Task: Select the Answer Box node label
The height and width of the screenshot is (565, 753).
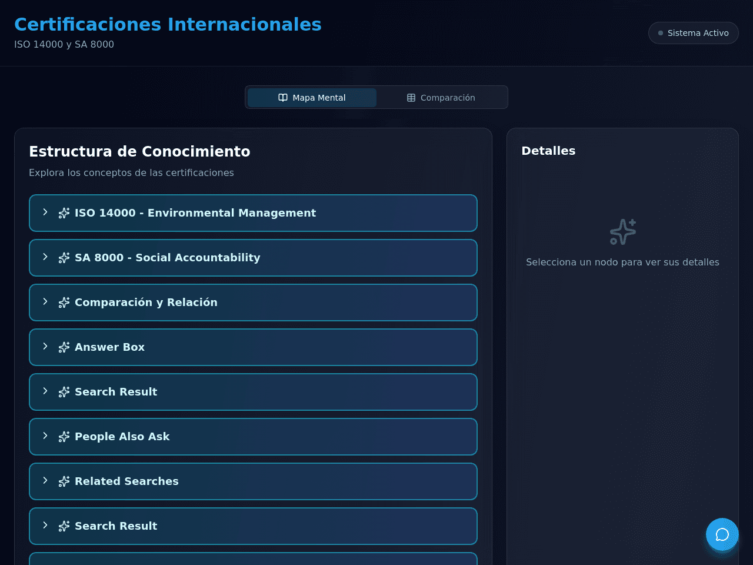Action: point(109,347)
